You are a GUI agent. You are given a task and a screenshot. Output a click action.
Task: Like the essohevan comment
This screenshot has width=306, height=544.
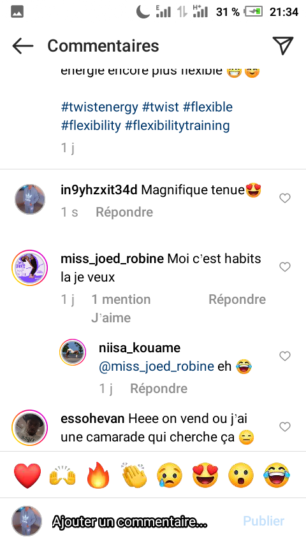click(285, 427)
